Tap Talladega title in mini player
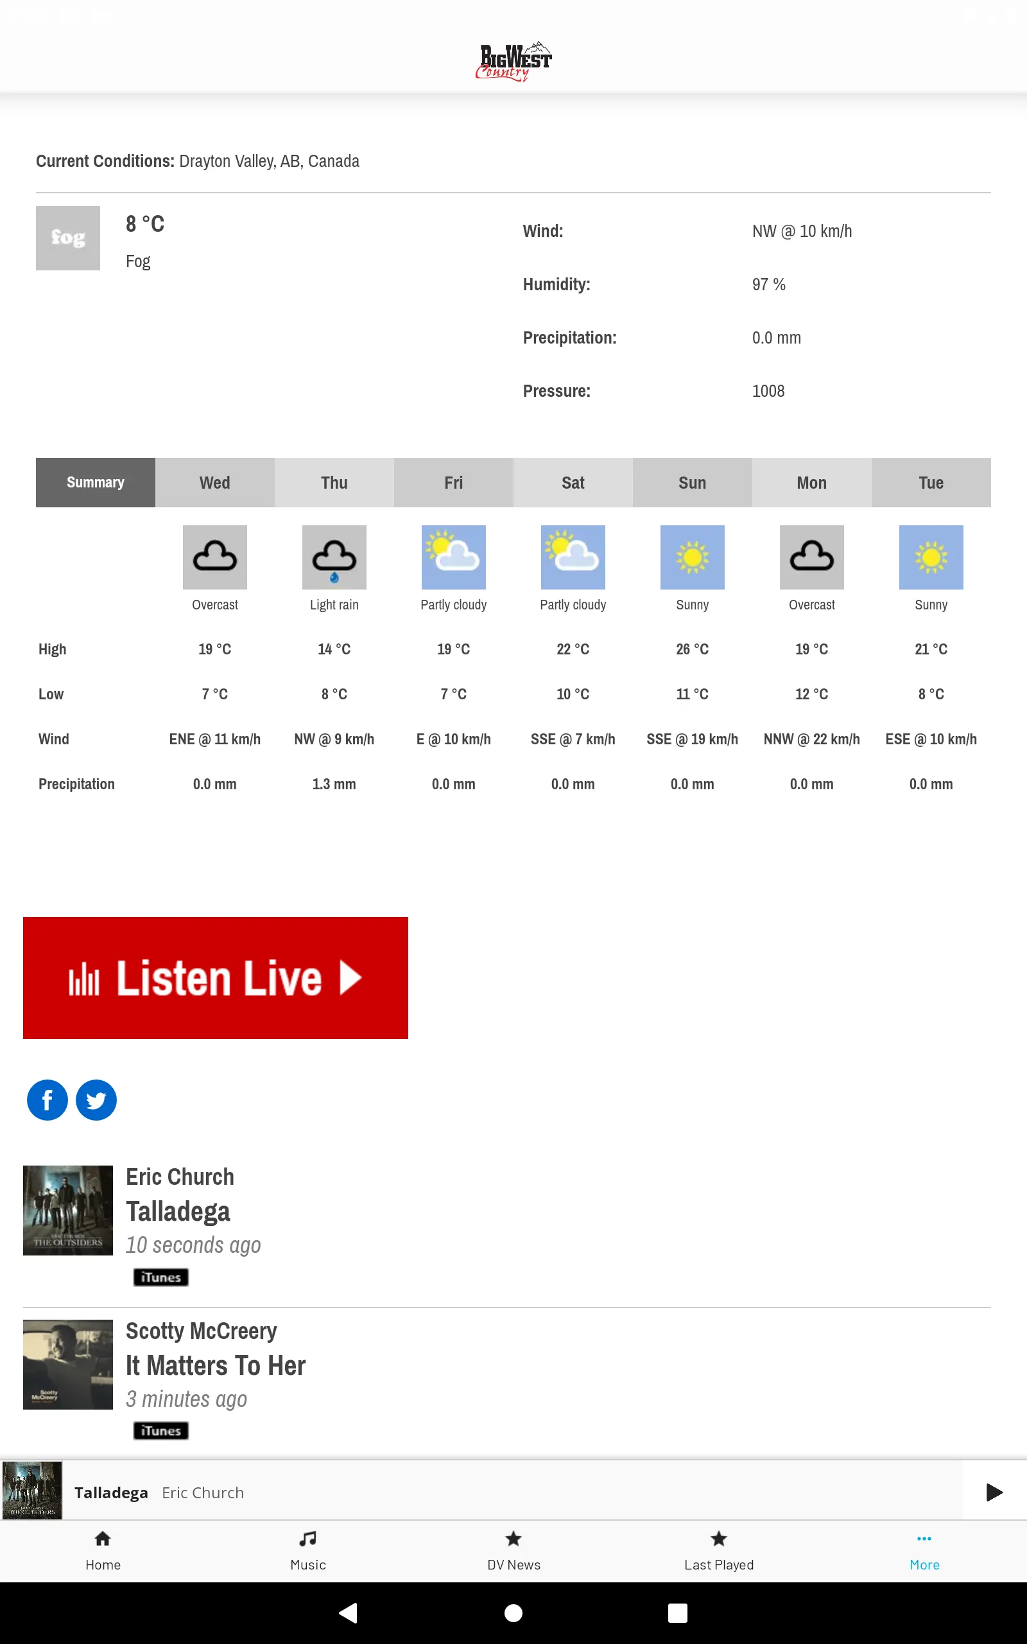The width and height of the screenshot is (1027, 1644). click(x=112, y=1492)
